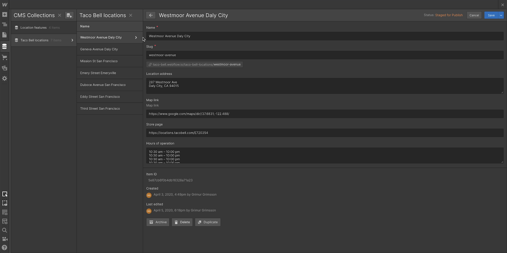This screenshot has width=507, height=253.
Task: Click the Last edited author avatar
Action: click(149, 211)
